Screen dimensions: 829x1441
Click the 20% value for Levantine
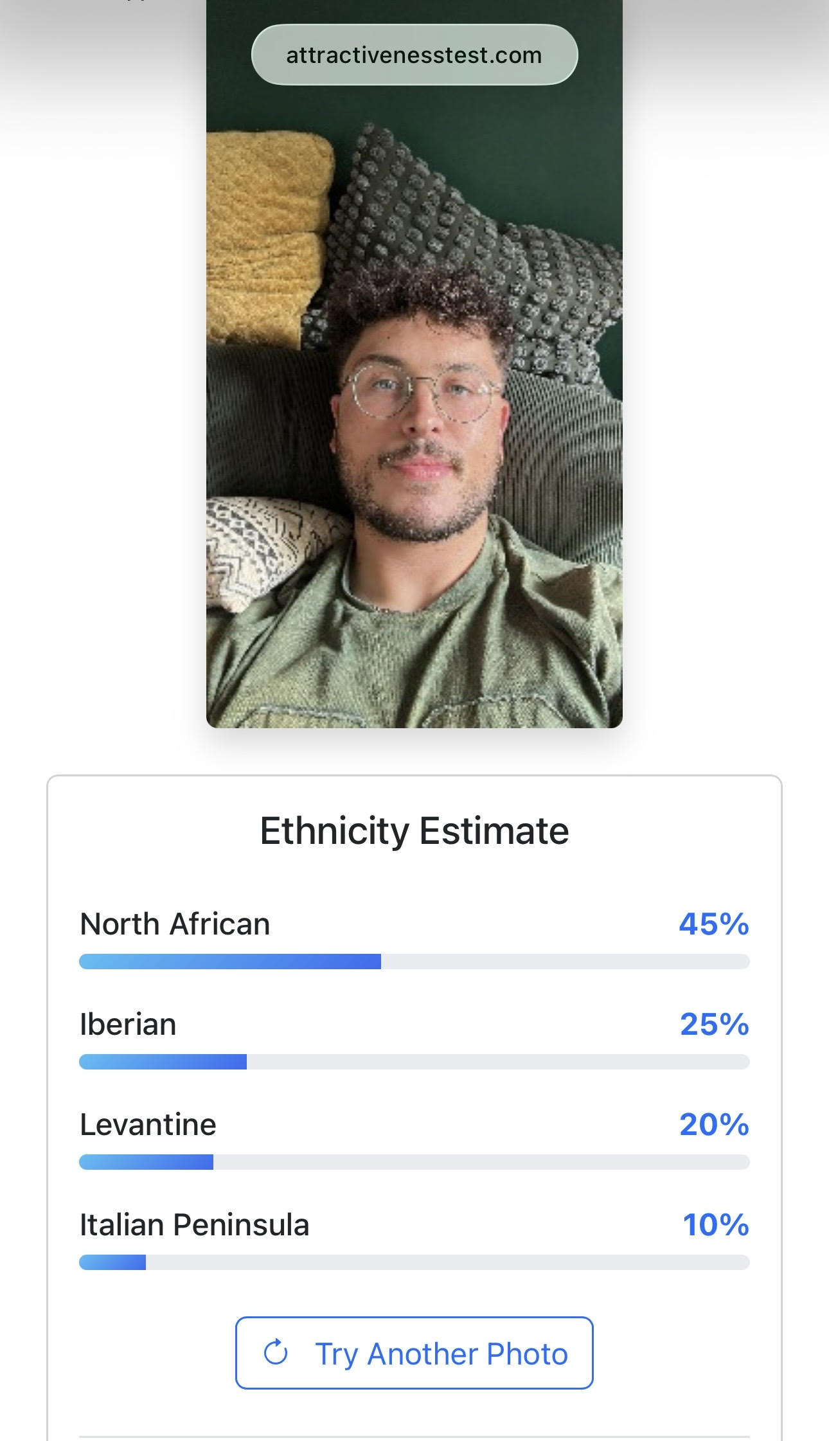click(714, 1125)
